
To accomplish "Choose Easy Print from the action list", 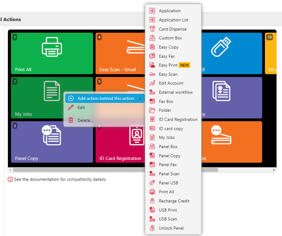I will 168,65.
